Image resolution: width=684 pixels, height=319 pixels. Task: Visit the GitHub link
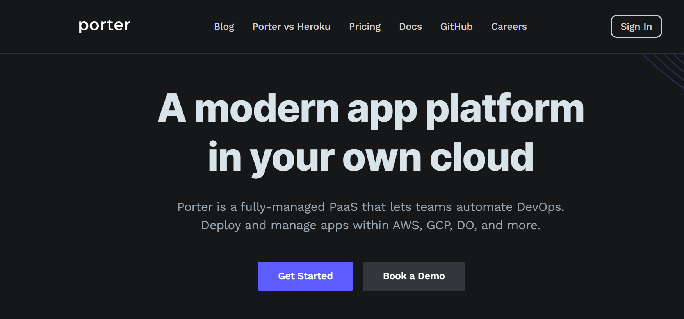[456, 27]
